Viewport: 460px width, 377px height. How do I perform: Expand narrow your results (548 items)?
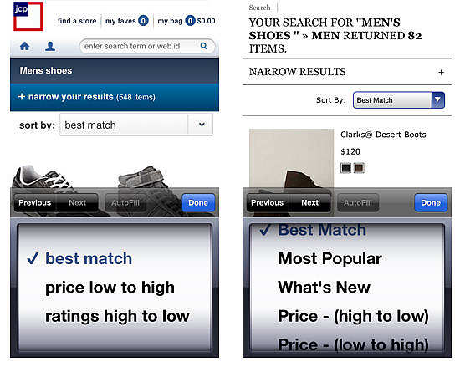pyautogui.click(x=115, y=97)
